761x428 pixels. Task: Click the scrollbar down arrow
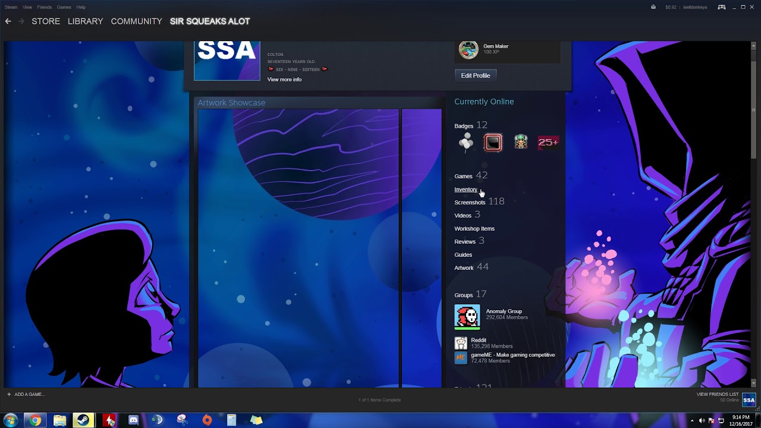[754, 383]
